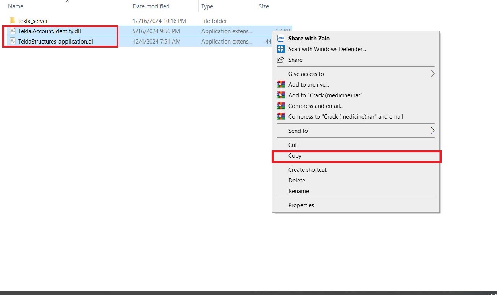Image resolution: width=497 pixels, height=295 pixels.
Task: Click the sort arrow above Name column
Action: click(x=67, y=2)
